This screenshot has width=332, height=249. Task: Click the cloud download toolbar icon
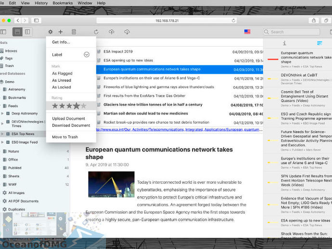pos(127,32)
